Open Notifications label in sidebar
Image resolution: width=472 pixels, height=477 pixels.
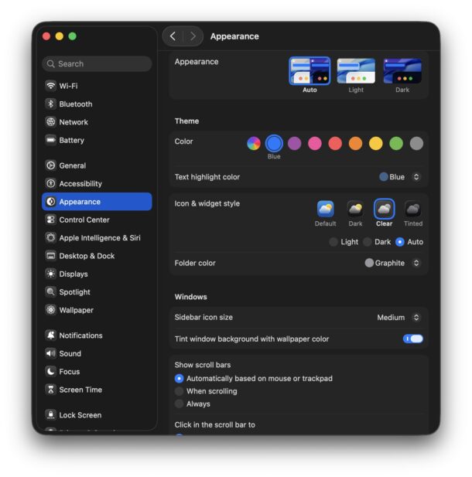pos(80,336)
